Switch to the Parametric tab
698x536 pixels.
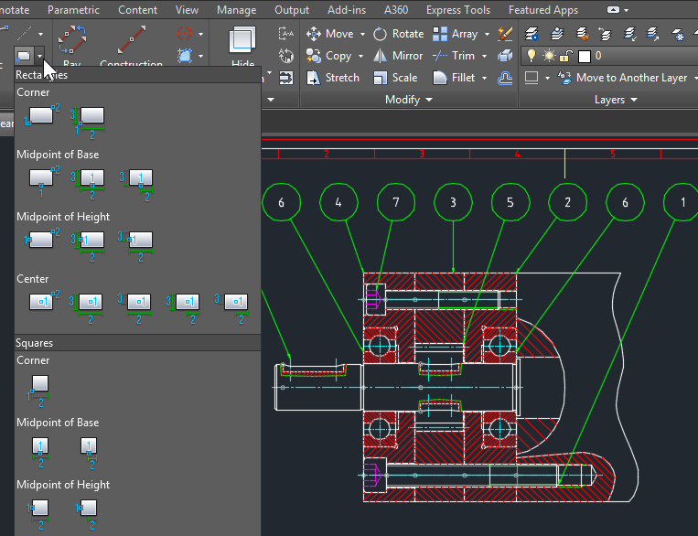point(74,10)
